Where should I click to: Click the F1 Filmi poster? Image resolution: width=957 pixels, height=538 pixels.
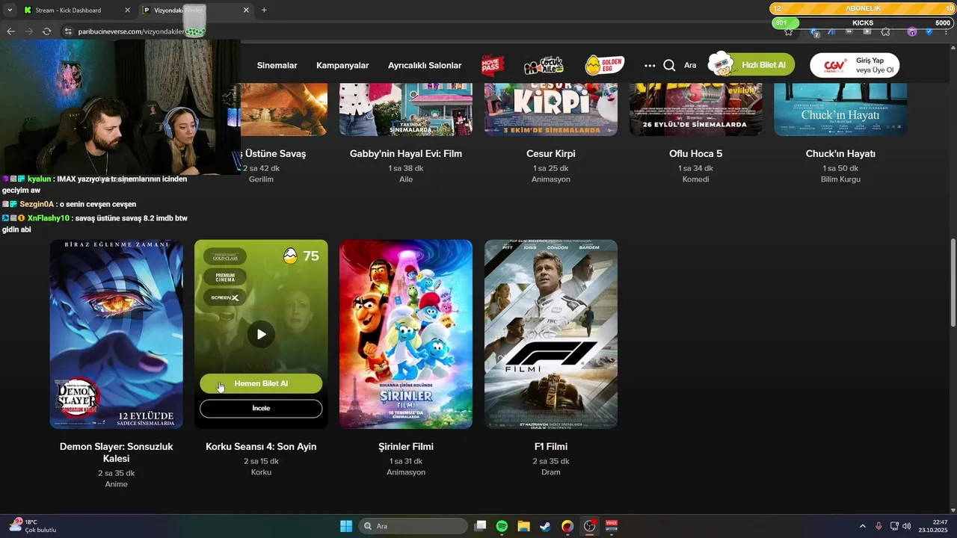(551, 334)
